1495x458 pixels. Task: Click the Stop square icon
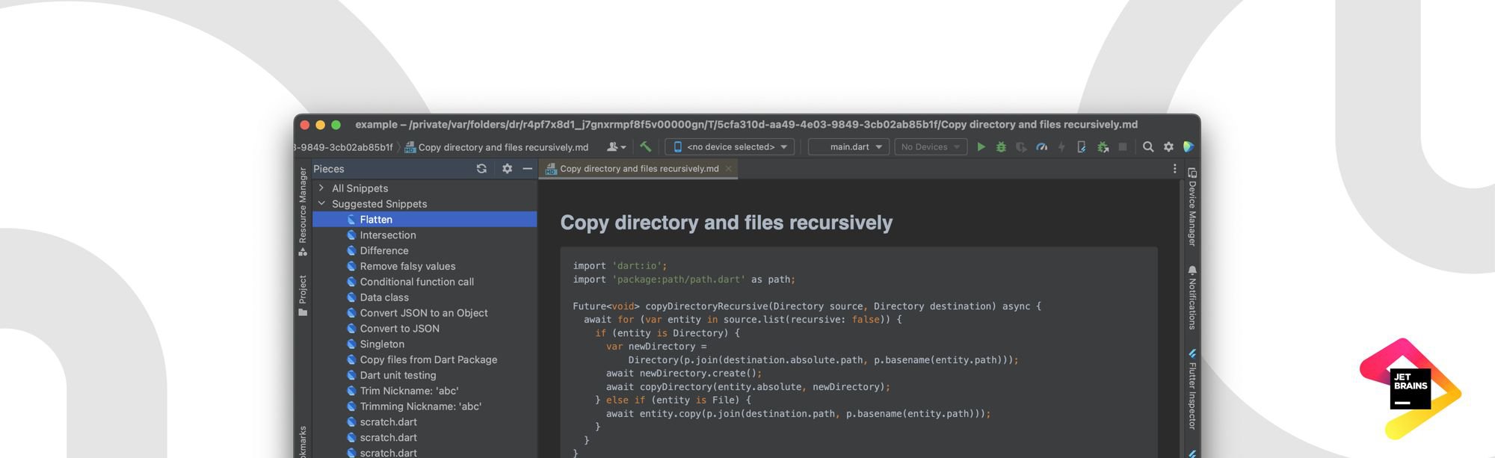point(1122,147)
